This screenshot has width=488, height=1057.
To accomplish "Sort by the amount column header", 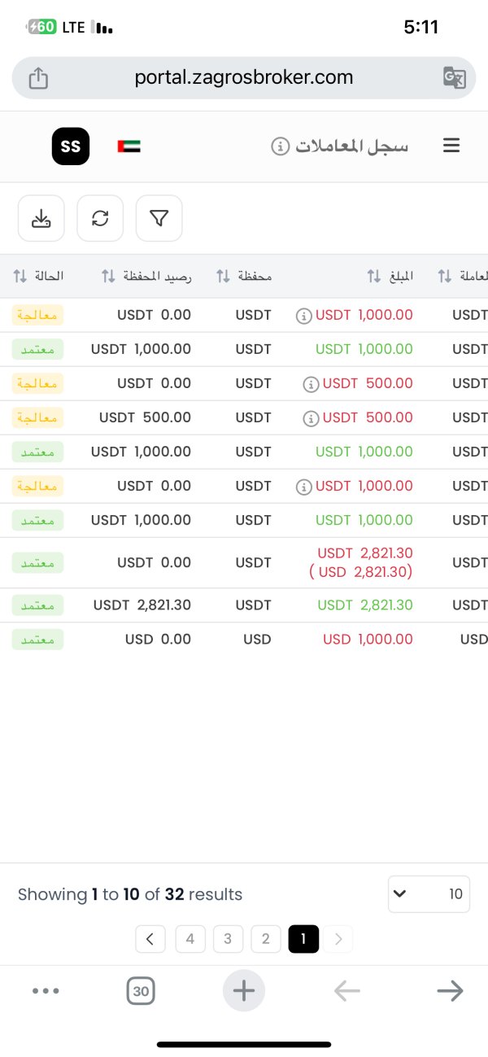I will click(390, 277).
